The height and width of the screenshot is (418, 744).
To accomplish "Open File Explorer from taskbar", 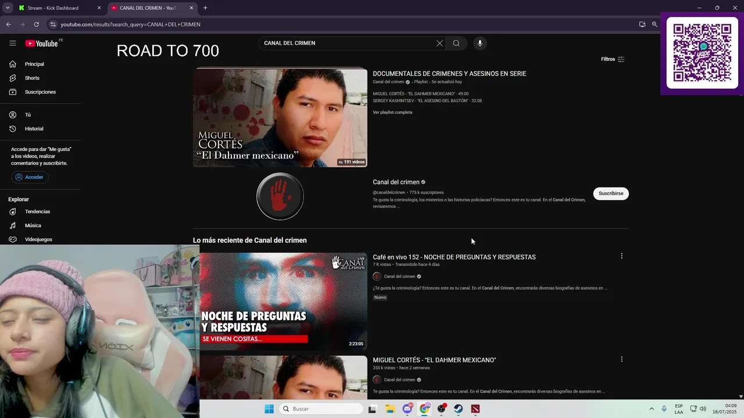I will coord(390,409).
